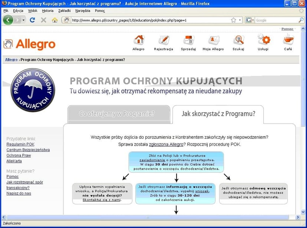Image resolution: width=307 pixels, height=228 pixels.
Task: Click the Google search input box
Action: coord(277,20)
